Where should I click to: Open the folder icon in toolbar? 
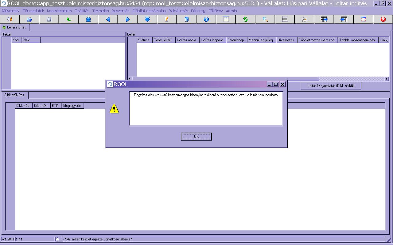pyautogui.click(x=29, y=19)
